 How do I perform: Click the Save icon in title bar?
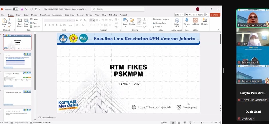point(22,9)
